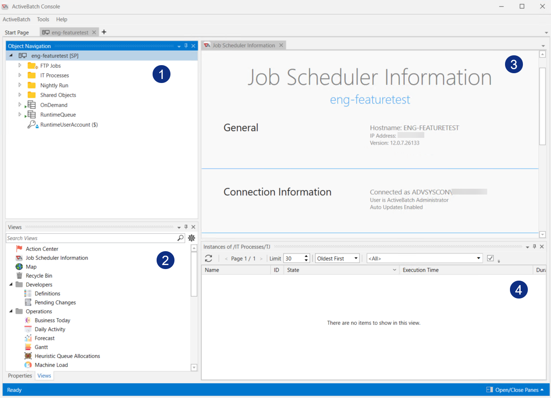Expand the FTP Jobs folder
Image resolution: width=551 pixels, height=398 pixels.
[x=19, y=66]
